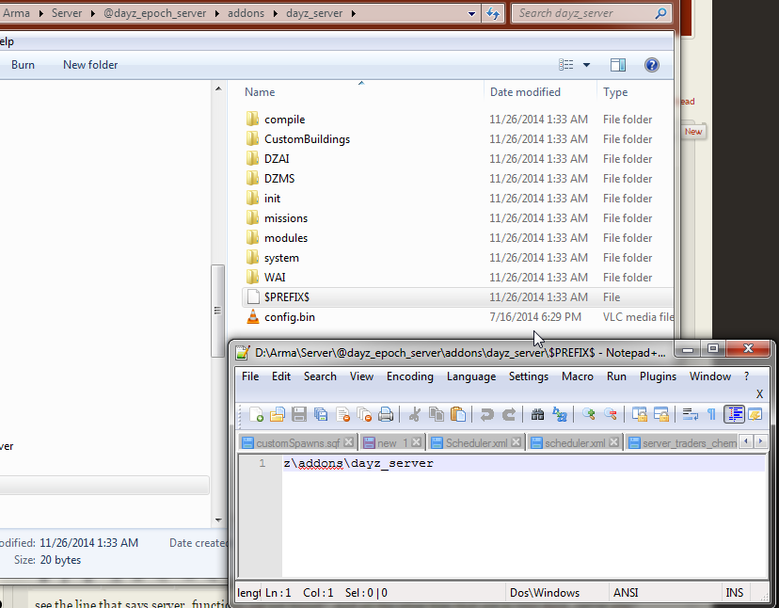Screen dimensions: 779x608
Task: Click the Save All toolbar icon
Action: click(321, 414)
